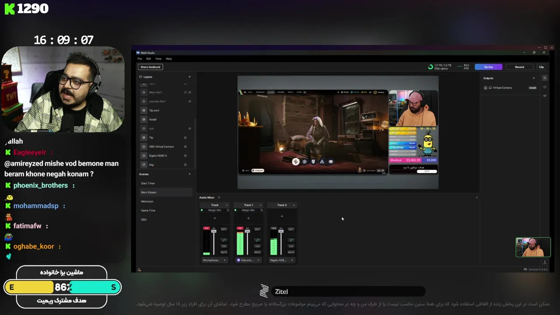Viewport: 560px width, 315px height.
Task: Mute the Track audio channel
Action: (x=224, y=252)
